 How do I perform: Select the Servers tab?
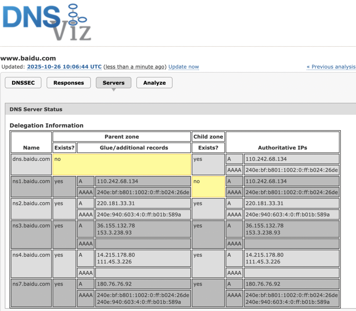coord(113,83)
